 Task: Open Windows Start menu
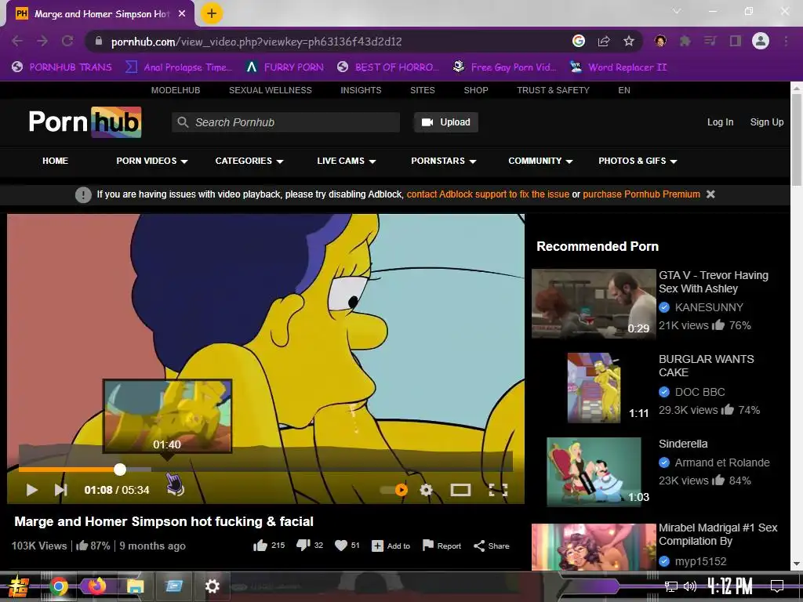19,586
